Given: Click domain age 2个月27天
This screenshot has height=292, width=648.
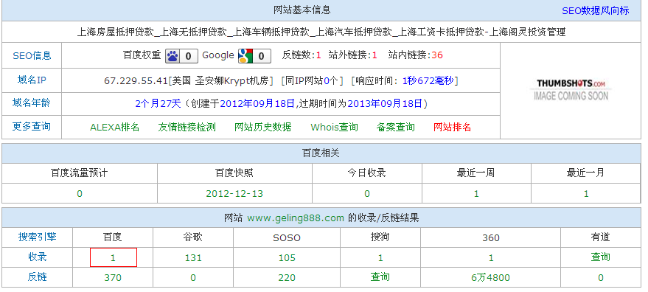Looking at the screenshot, I should [158, 103].
